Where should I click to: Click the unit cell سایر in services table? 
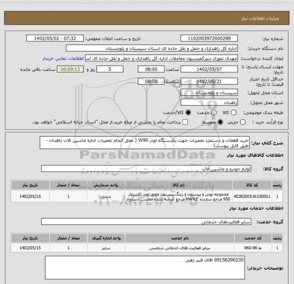coord(106,248)
